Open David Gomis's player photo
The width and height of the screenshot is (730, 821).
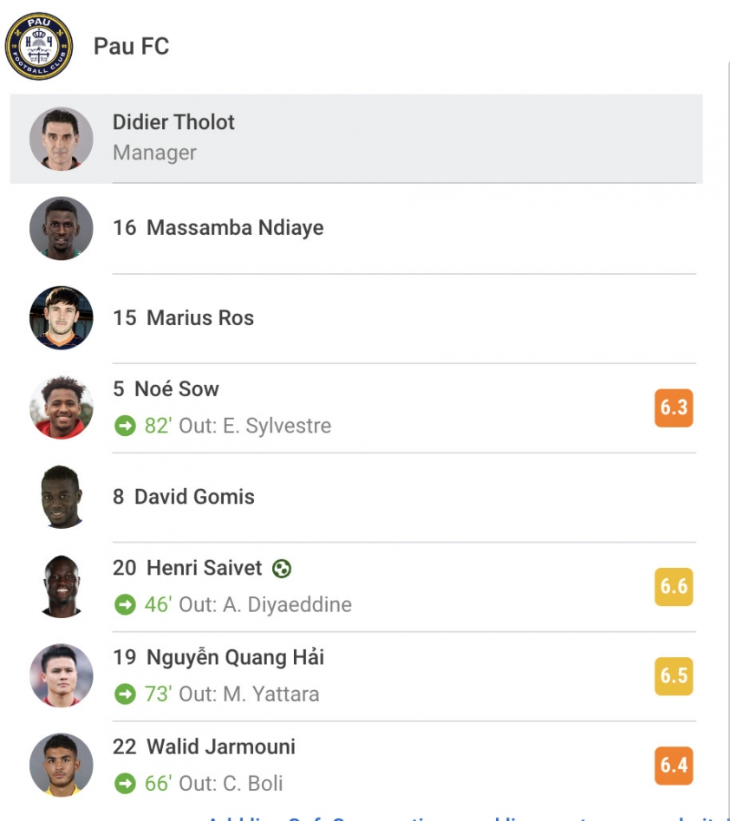point(62,497)
